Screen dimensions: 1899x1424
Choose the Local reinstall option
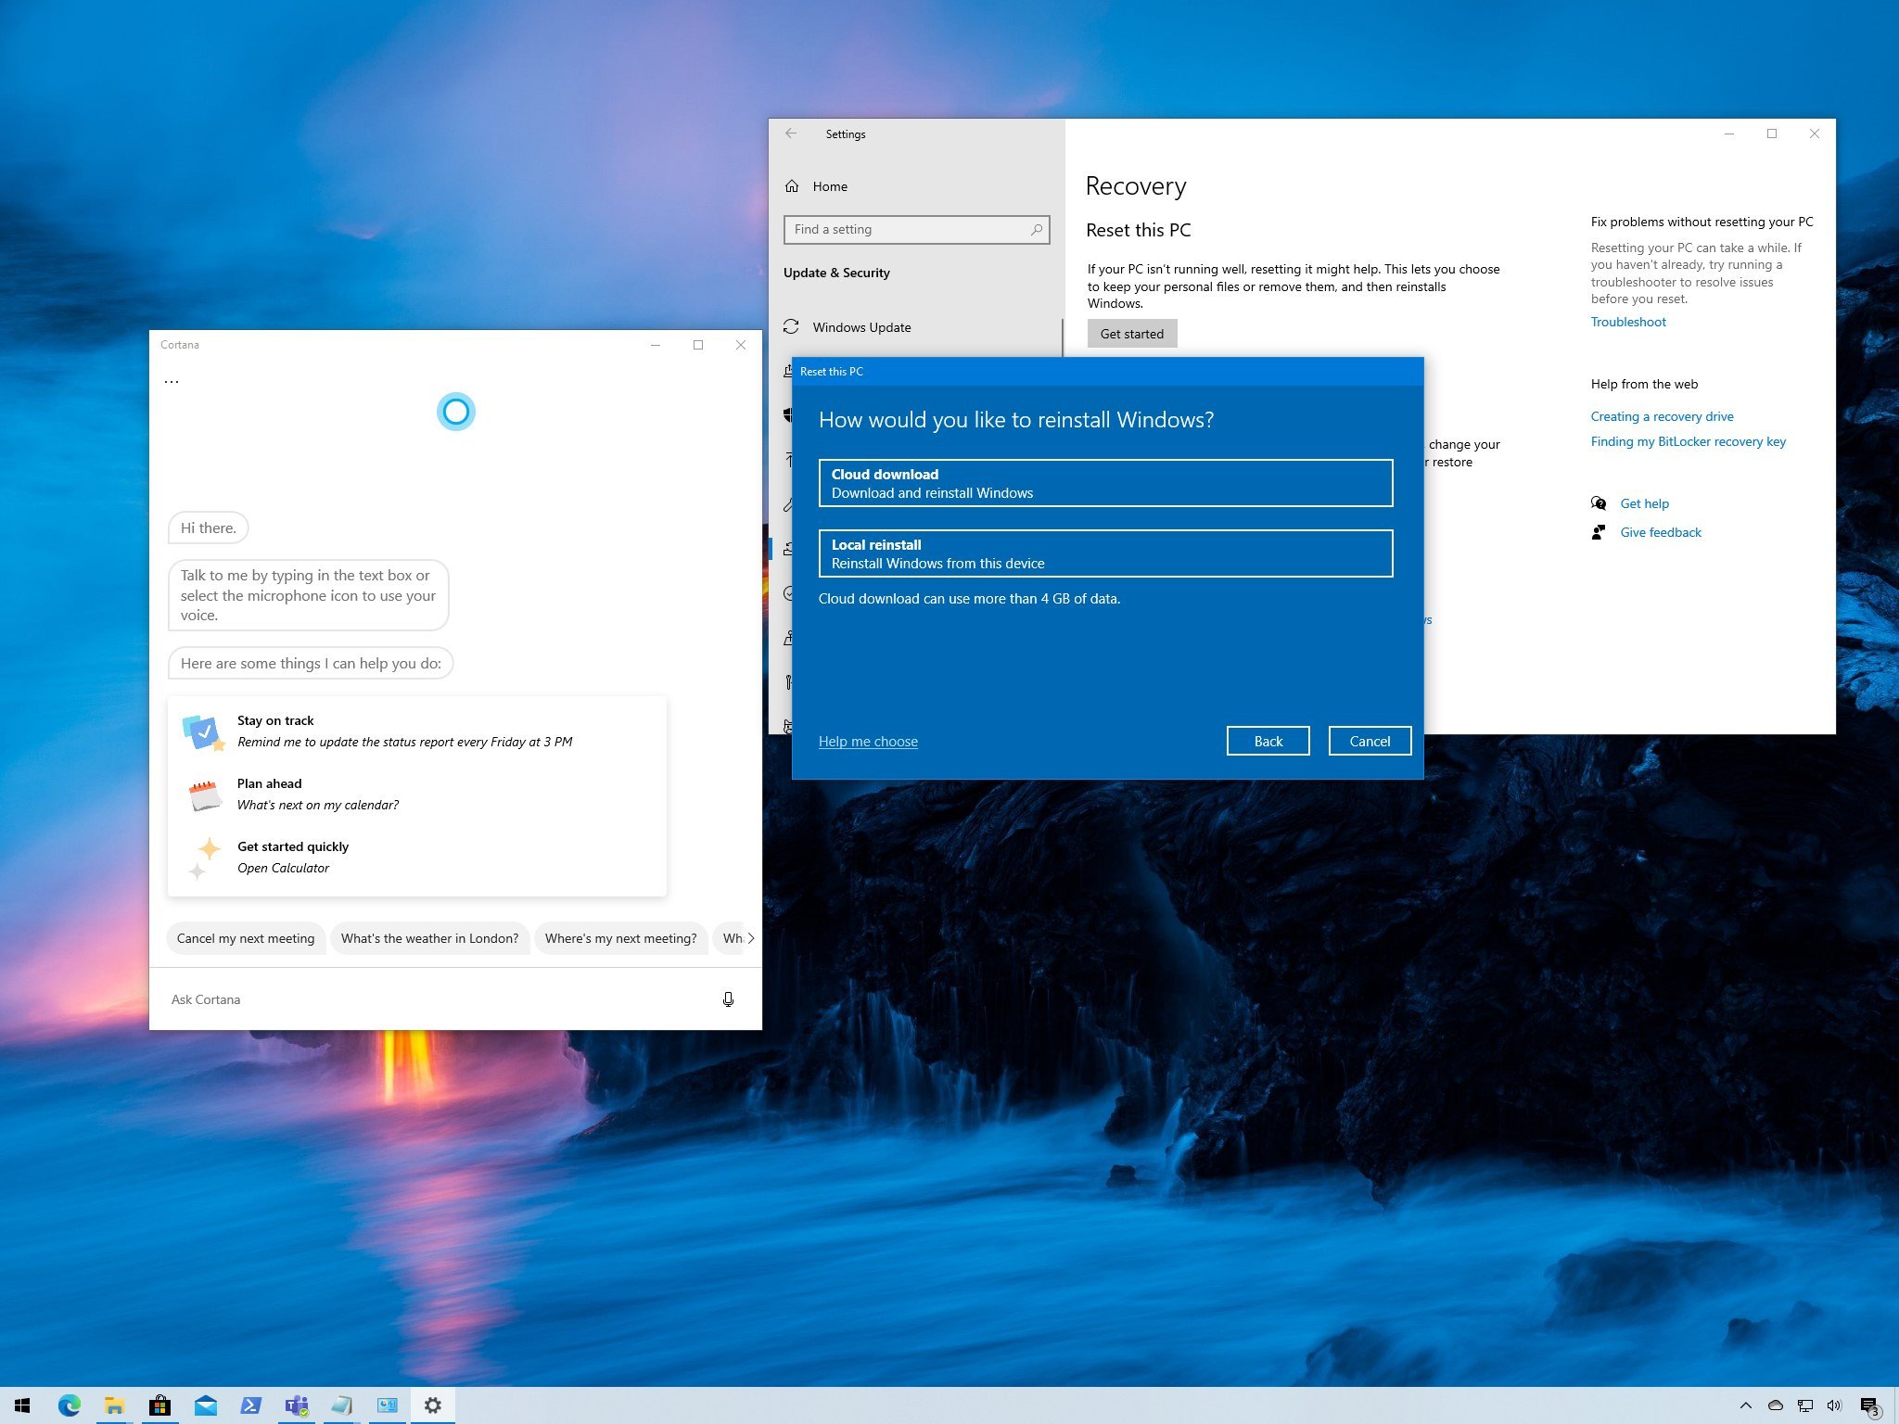pyautogui.click(x=1105, y=553)
